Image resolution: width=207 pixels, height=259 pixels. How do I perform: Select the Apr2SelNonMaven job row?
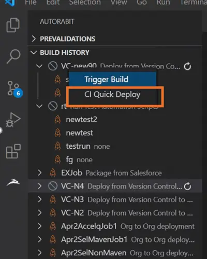115,253
